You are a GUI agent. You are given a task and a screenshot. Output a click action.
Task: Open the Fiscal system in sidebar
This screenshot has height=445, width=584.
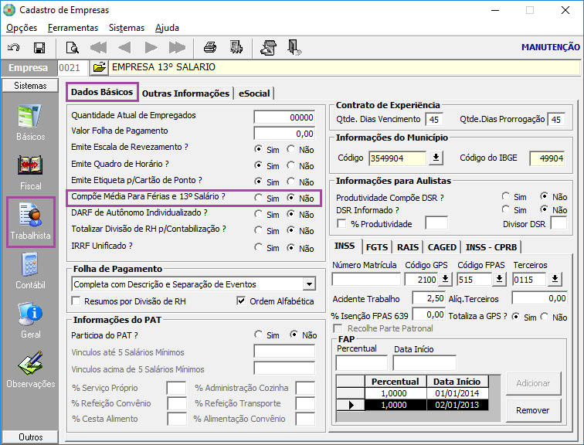tap(31, 172)
